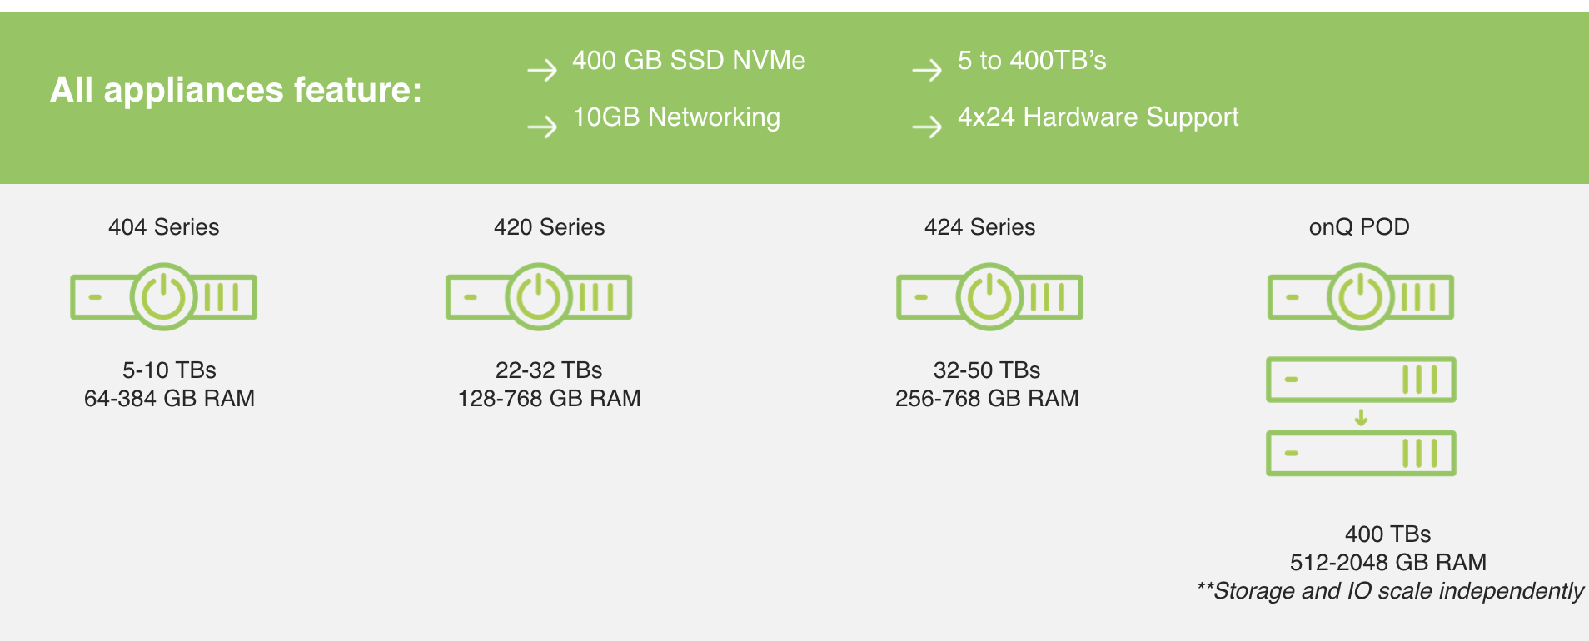Click the "Storage and IO scale independently" note
The width and height of the screenshot is (1589, 641).
point(1390,591)
